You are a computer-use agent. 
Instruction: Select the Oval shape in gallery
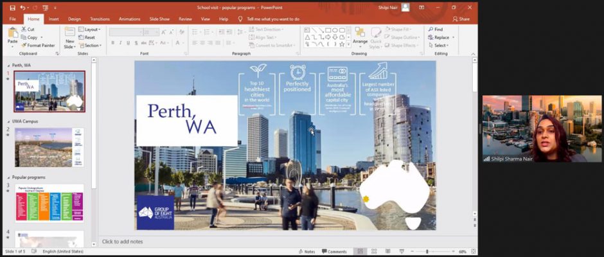335,30
